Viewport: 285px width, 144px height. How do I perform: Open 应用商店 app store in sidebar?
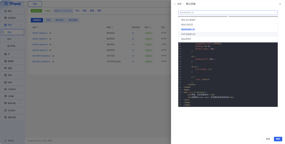12,18
